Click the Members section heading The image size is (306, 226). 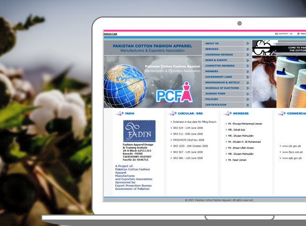point(241,113)
